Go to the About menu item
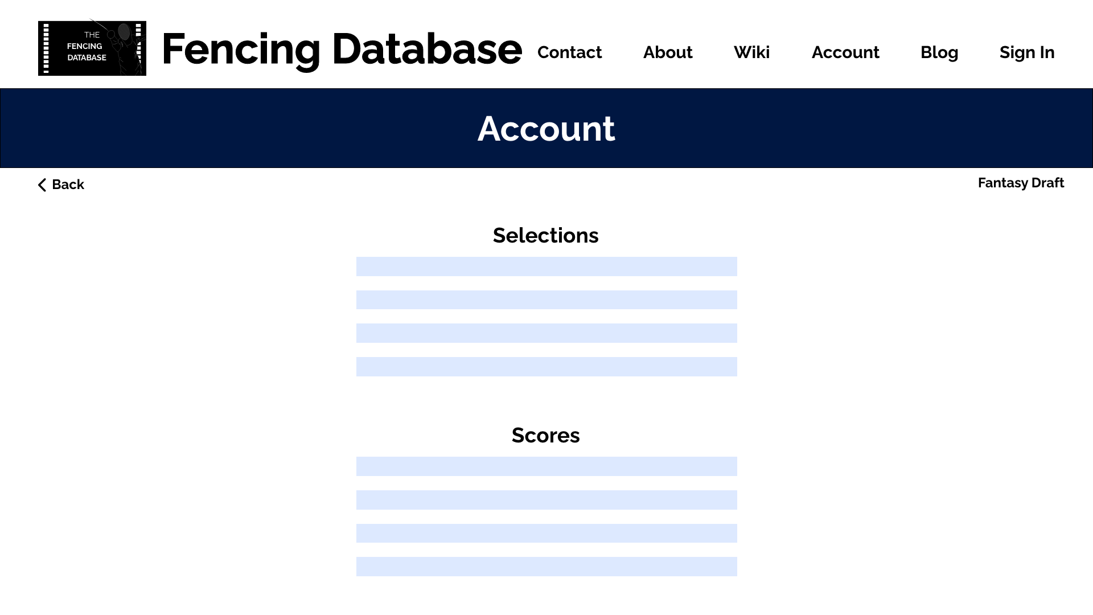1093x615 pixels. [x=667, y=52]
